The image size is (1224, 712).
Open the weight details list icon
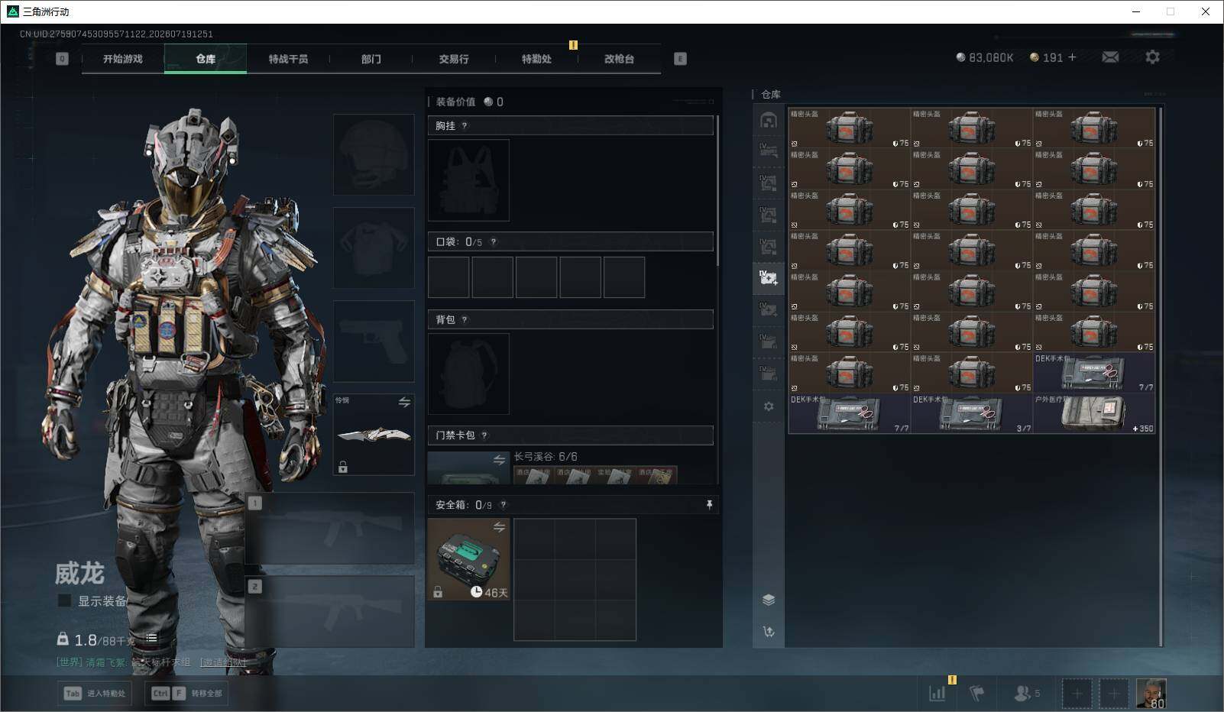pos(151,638)
